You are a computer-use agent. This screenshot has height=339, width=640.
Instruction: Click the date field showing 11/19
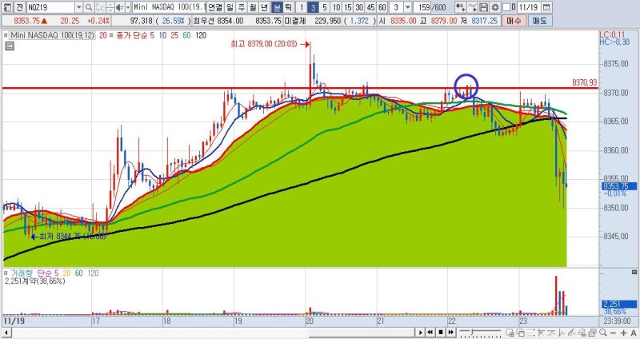coord(530,7)
